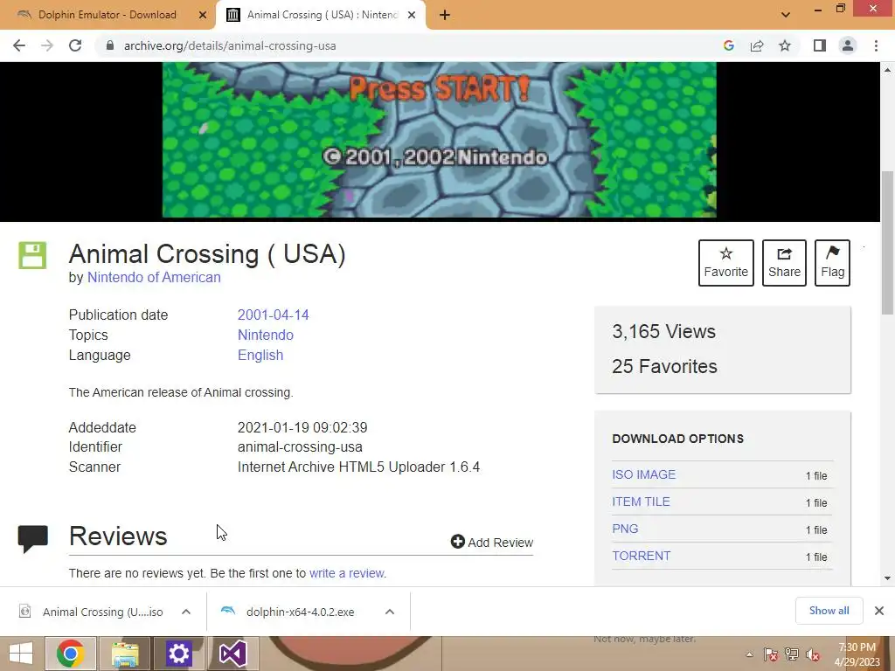Download the ISO IMAGE option

(x=644, y=474)
